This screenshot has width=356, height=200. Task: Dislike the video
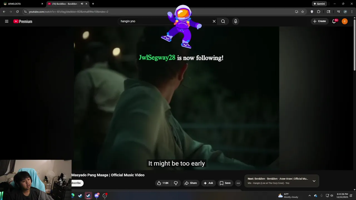coord(176,183)
